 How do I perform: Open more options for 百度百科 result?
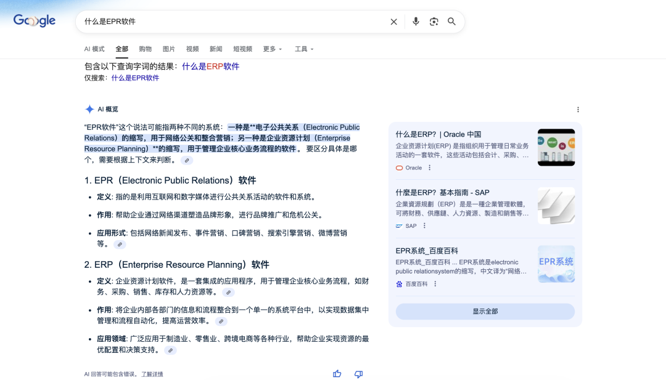point(435,284)
